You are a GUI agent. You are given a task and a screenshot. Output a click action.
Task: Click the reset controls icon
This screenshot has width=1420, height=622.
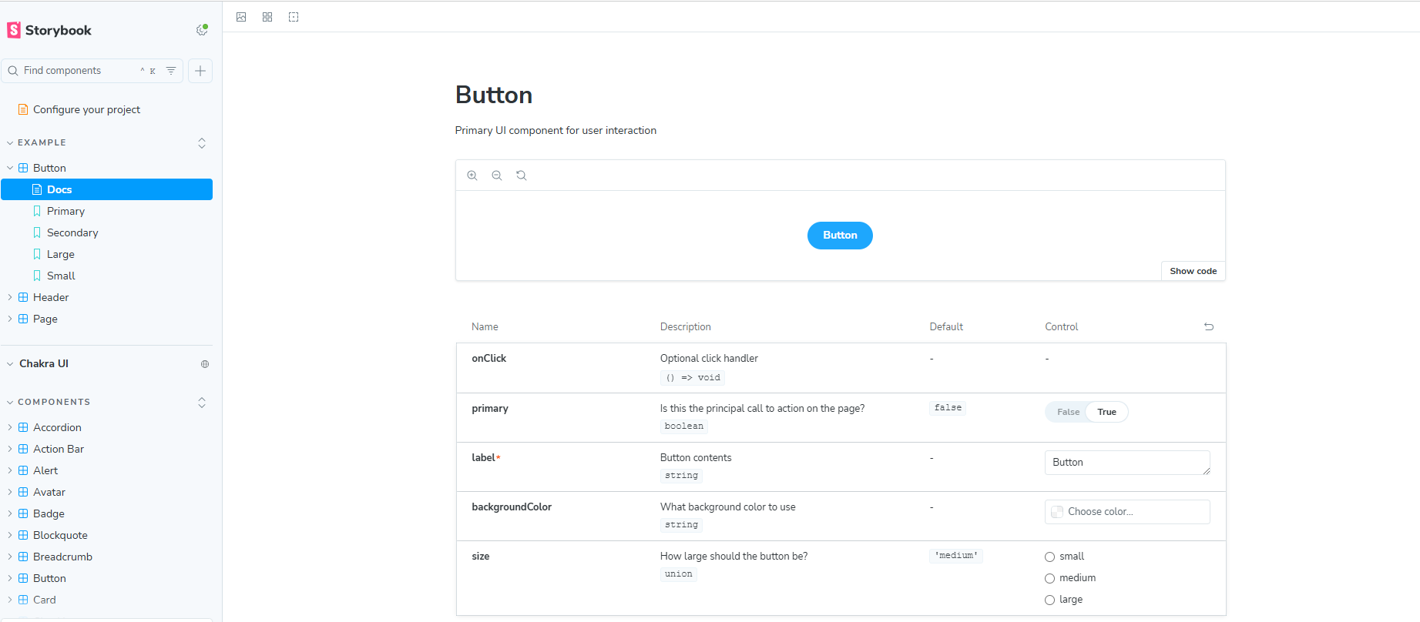click(1209, 327)
